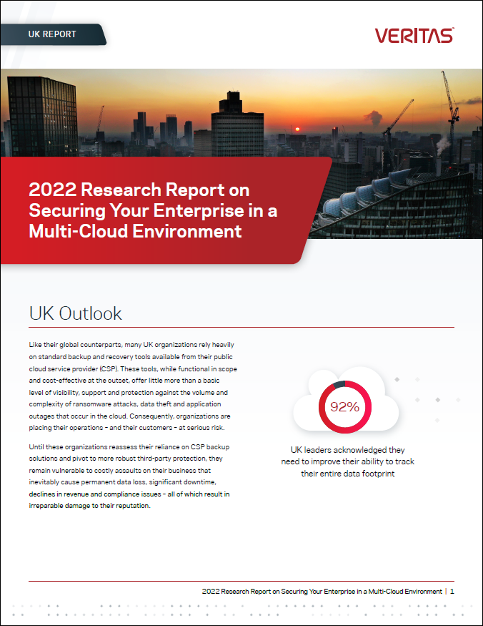Click the dotted pattern at page bottom

(x=241, y=610)
